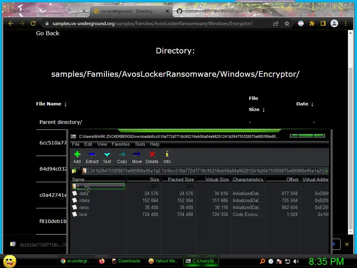
Task: Sort by Characteristics column header
Action: 248,180
